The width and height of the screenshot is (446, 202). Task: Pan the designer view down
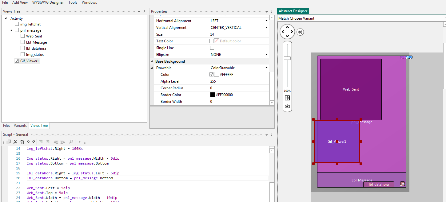point(287,36)
